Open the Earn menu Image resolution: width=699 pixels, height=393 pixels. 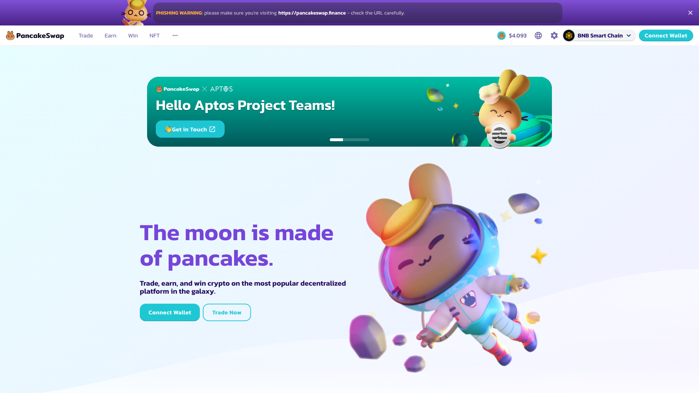tap(110, 35)
